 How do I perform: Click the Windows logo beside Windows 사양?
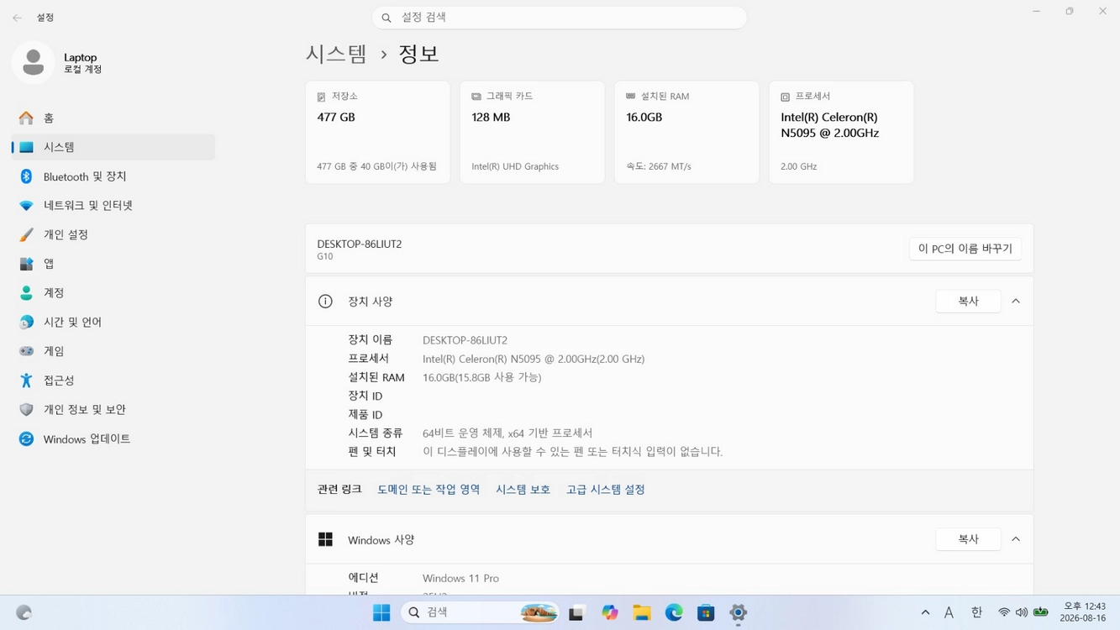(325, 539)
